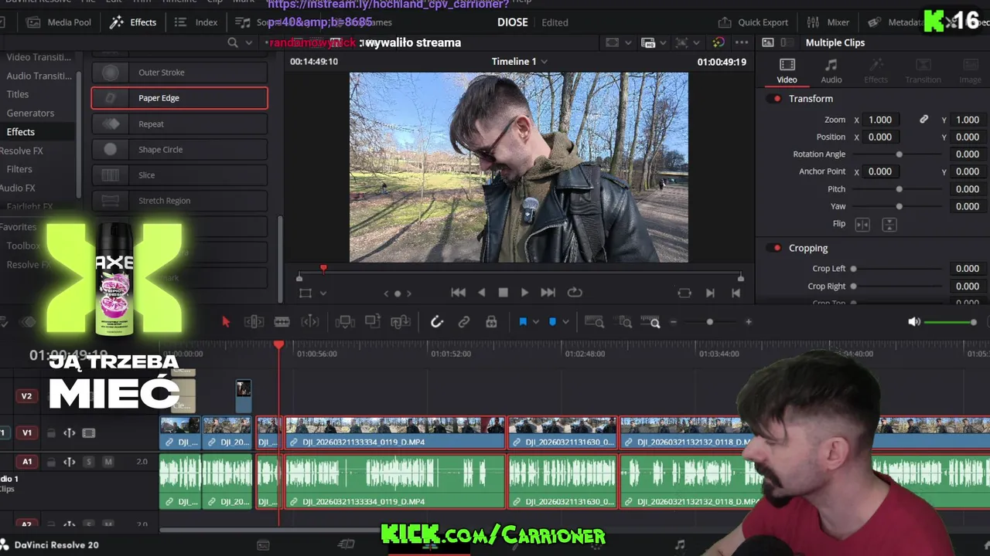The height and width of the screenshot is (556, 990).
Task: Open the Mixer panel
Action: tap(828, 22)
